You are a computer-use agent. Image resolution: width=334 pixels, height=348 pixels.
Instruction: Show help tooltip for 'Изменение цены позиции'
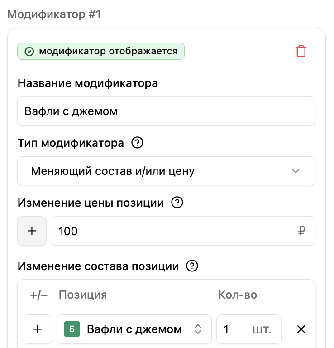pos(177,203)
